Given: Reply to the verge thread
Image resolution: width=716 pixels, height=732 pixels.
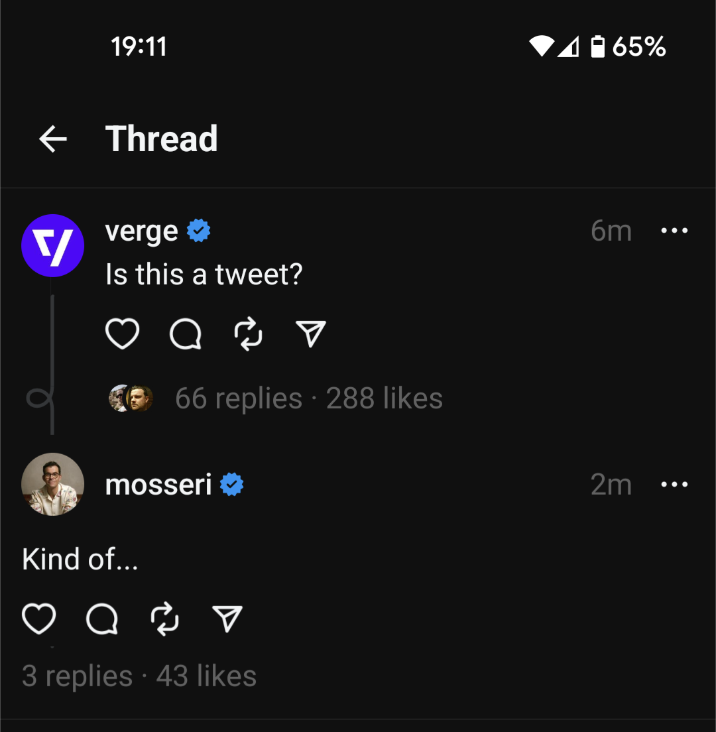Looking at the screenshot, I should (186, 334).
